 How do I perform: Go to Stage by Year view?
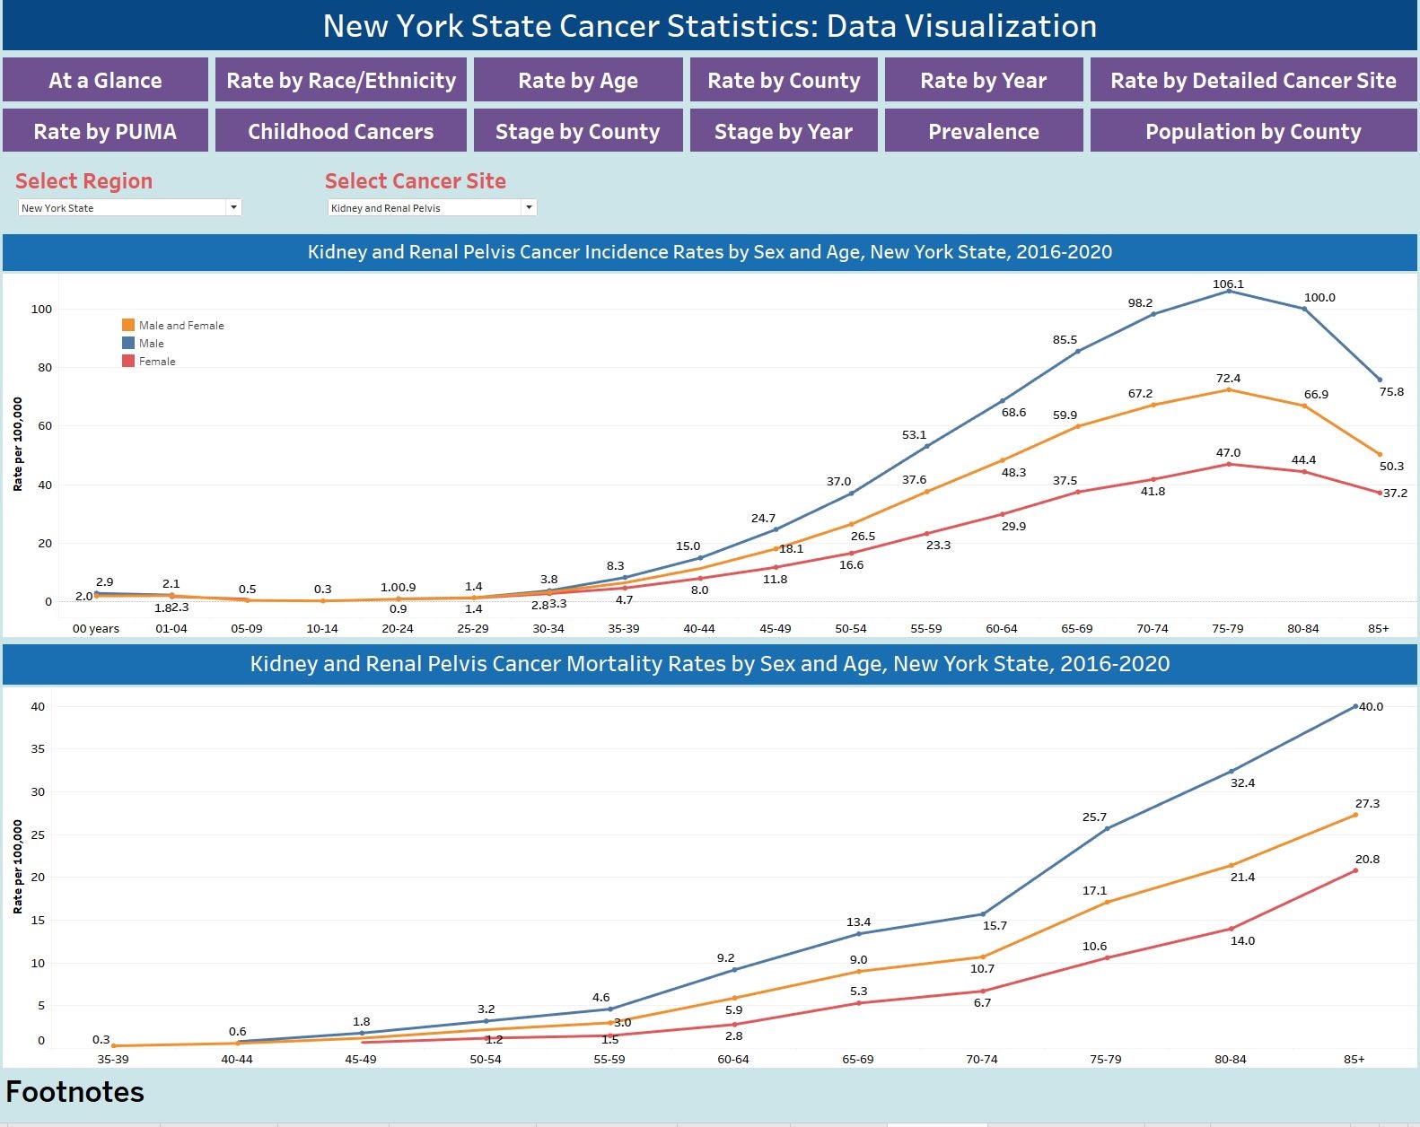point(784,131)
